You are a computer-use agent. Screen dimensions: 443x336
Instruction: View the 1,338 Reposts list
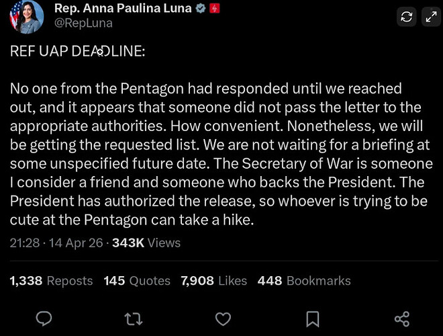[x=51, y=281]
